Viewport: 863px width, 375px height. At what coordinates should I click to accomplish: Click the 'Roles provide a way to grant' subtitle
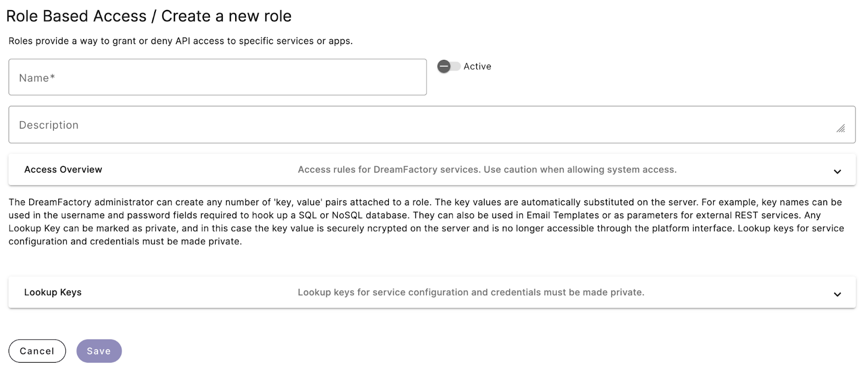[181, 41]
